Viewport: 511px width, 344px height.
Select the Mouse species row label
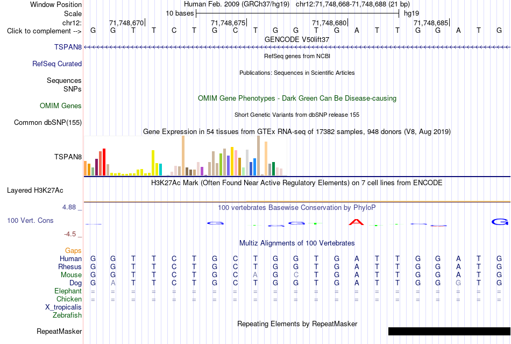71,275
